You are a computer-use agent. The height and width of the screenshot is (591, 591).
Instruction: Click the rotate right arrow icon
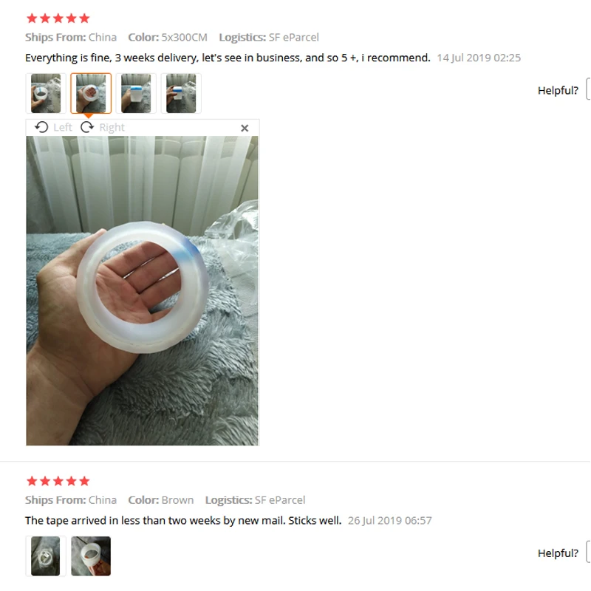[87, 127]
